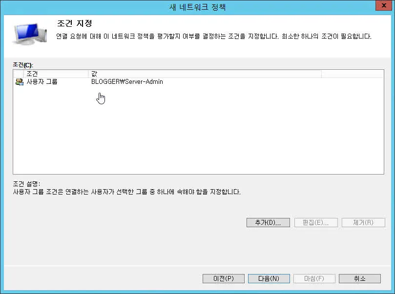This screenshot has height=294, width=395.
Task: Go back with the 이전(P) button
Action: (223, 279)
